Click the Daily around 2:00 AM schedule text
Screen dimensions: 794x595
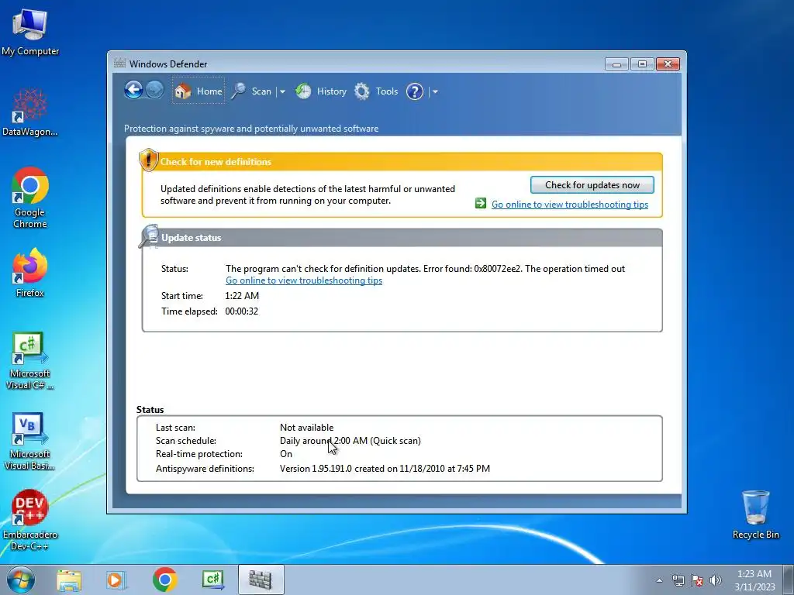350,441
